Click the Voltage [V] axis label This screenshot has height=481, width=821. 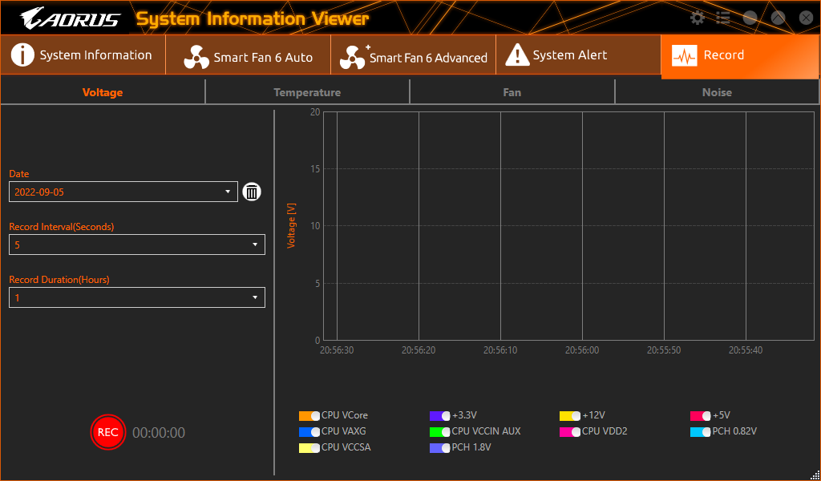(292, 226)
